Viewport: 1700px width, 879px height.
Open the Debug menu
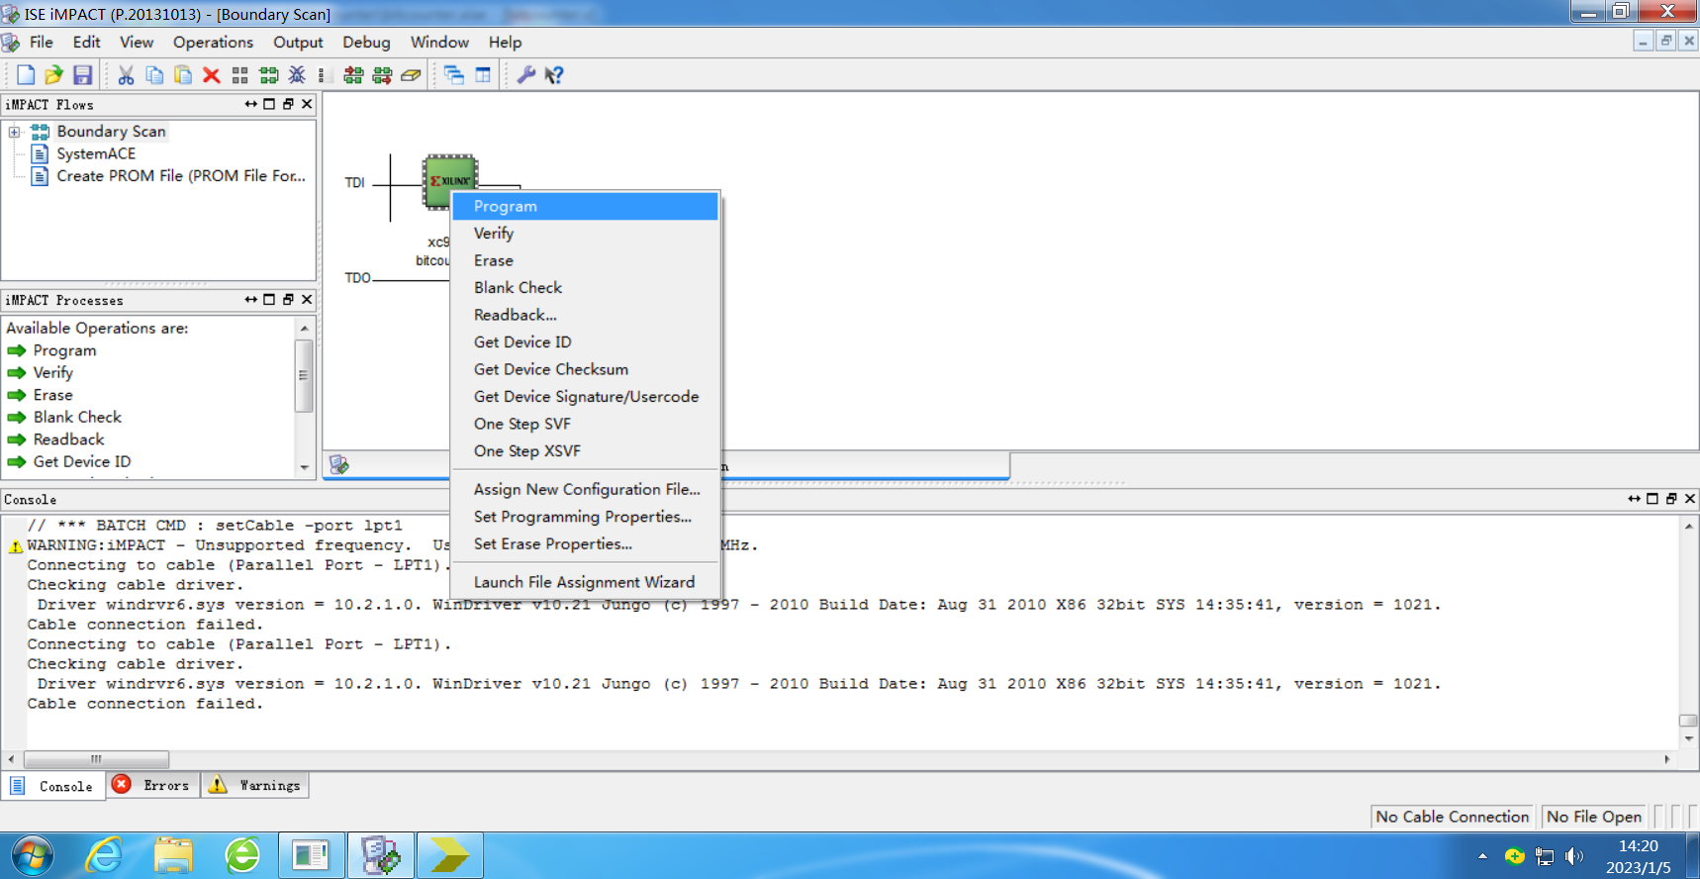coord(366,43)
